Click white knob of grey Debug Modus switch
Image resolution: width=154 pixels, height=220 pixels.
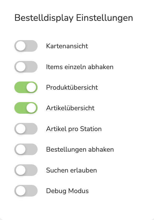point(21,191)
